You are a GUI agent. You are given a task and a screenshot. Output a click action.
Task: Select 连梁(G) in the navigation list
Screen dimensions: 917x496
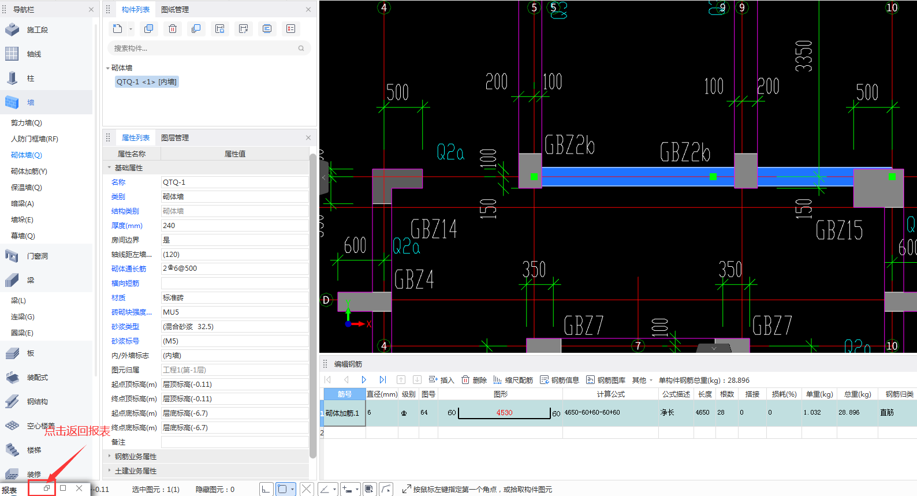pos(23,317)
